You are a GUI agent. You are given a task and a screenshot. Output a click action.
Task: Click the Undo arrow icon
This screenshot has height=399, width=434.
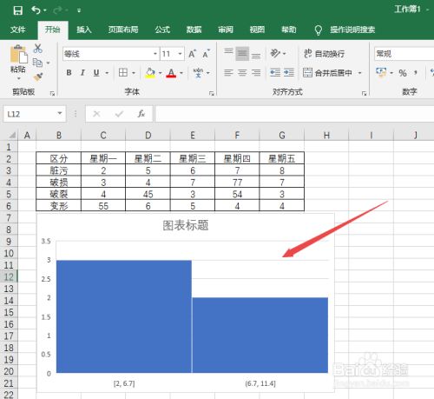tap(36, 10)
